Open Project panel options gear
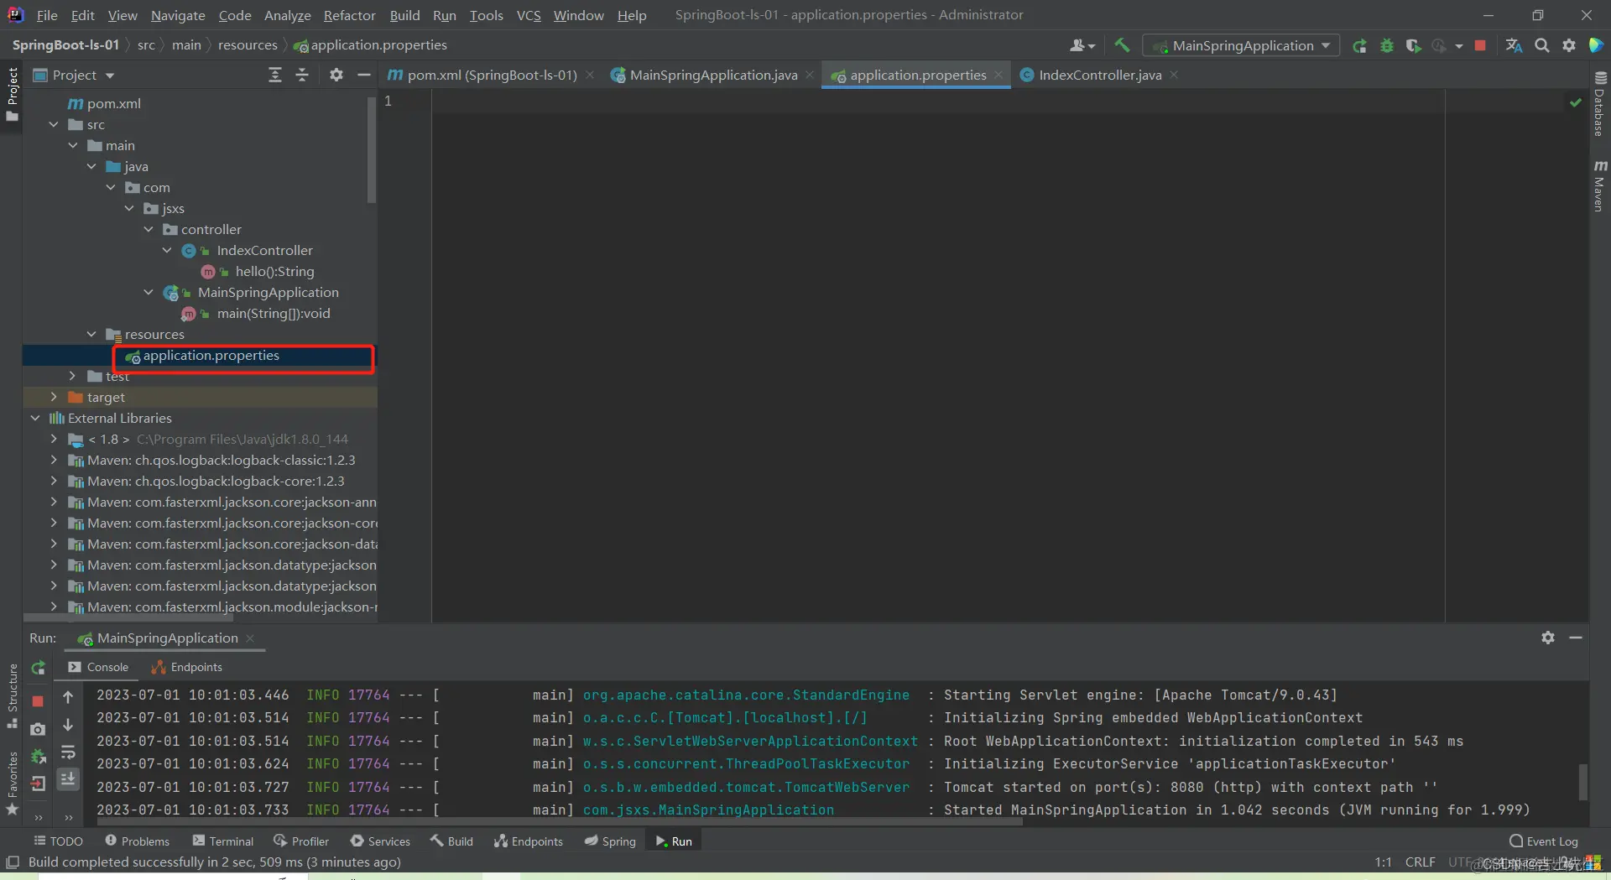 click(x=336, y=76)
